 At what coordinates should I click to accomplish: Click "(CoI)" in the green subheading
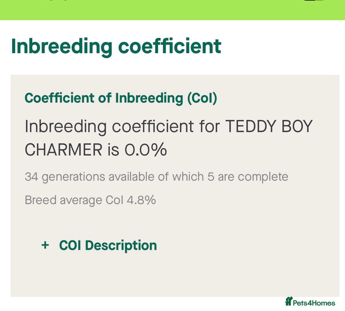point(202,98)
